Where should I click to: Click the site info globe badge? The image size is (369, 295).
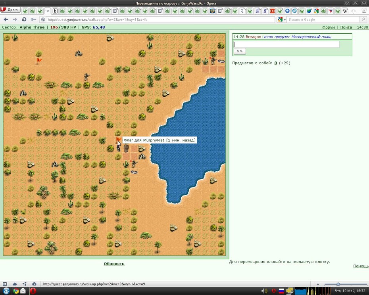click(x=43, y=19)
